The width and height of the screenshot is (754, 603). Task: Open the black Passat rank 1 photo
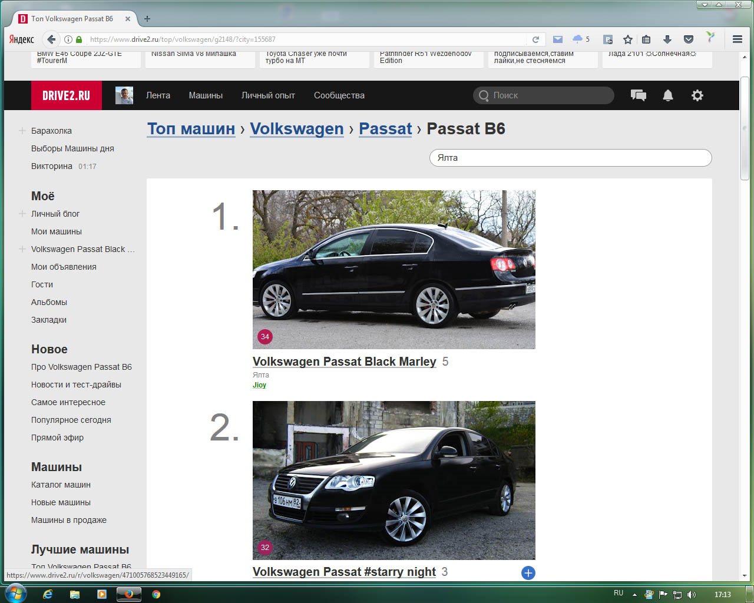(394, 270)
